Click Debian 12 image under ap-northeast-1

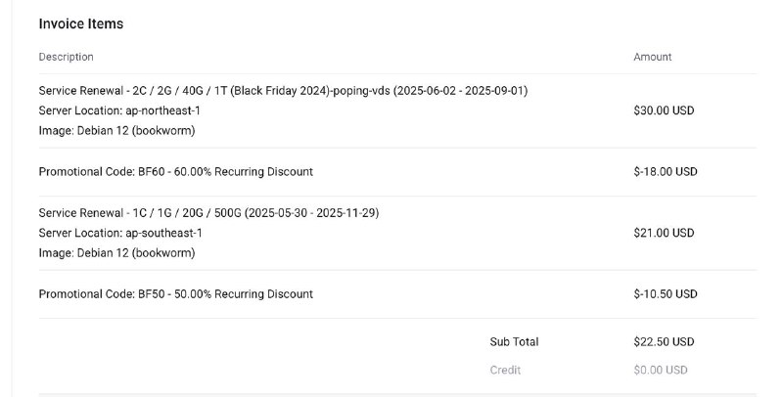click(x=116, y=130)
